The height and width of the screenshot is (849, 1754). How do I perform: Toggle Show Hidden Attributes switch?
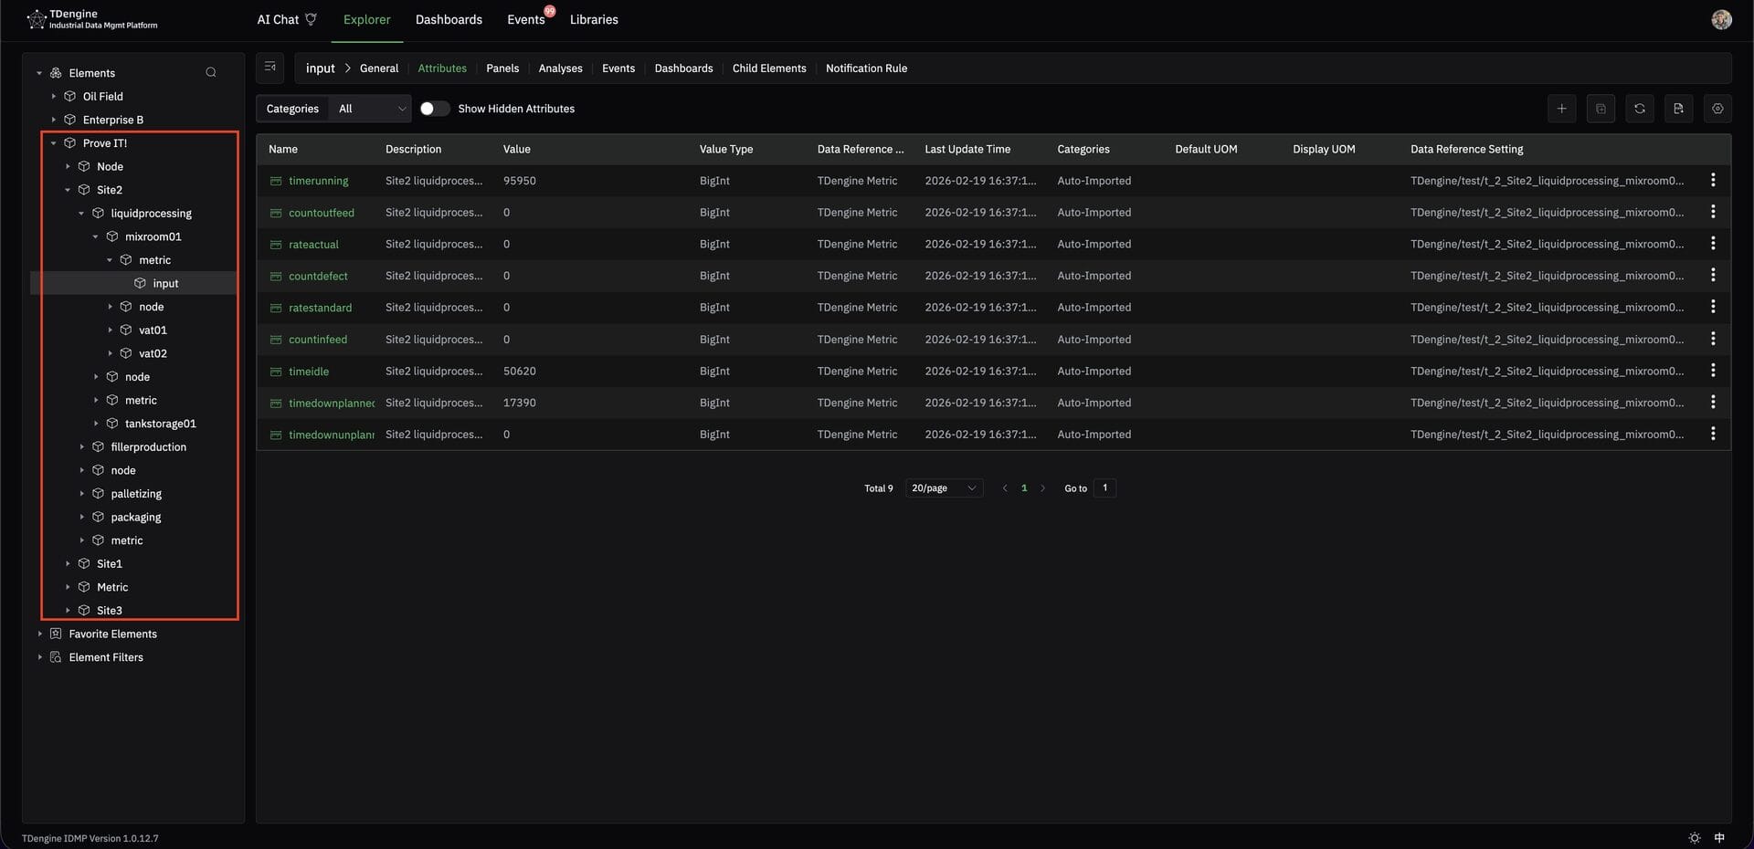pos(434,109)
